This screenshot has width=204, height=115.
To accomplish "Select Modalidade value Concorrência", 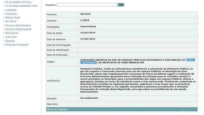I will pos(88,26).
